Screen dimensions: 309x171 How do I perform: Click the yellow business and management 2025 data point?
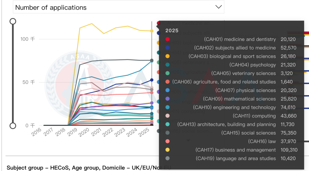(x=152, y=31)
